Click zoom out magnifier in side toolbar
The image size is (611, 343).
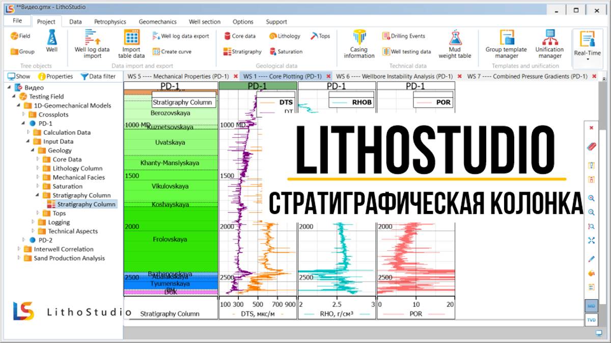click(x=591, y=212)
